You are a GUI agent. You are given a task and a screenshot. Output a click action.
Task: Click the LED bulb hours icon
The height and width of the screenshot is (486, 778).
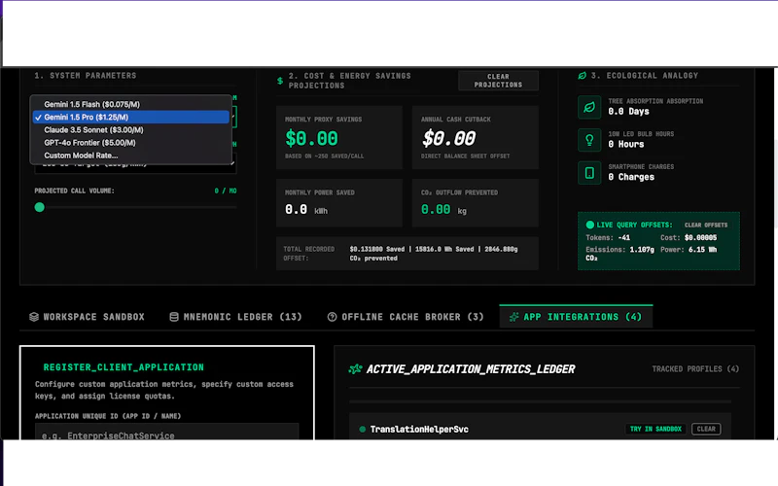tap(589, 140)
